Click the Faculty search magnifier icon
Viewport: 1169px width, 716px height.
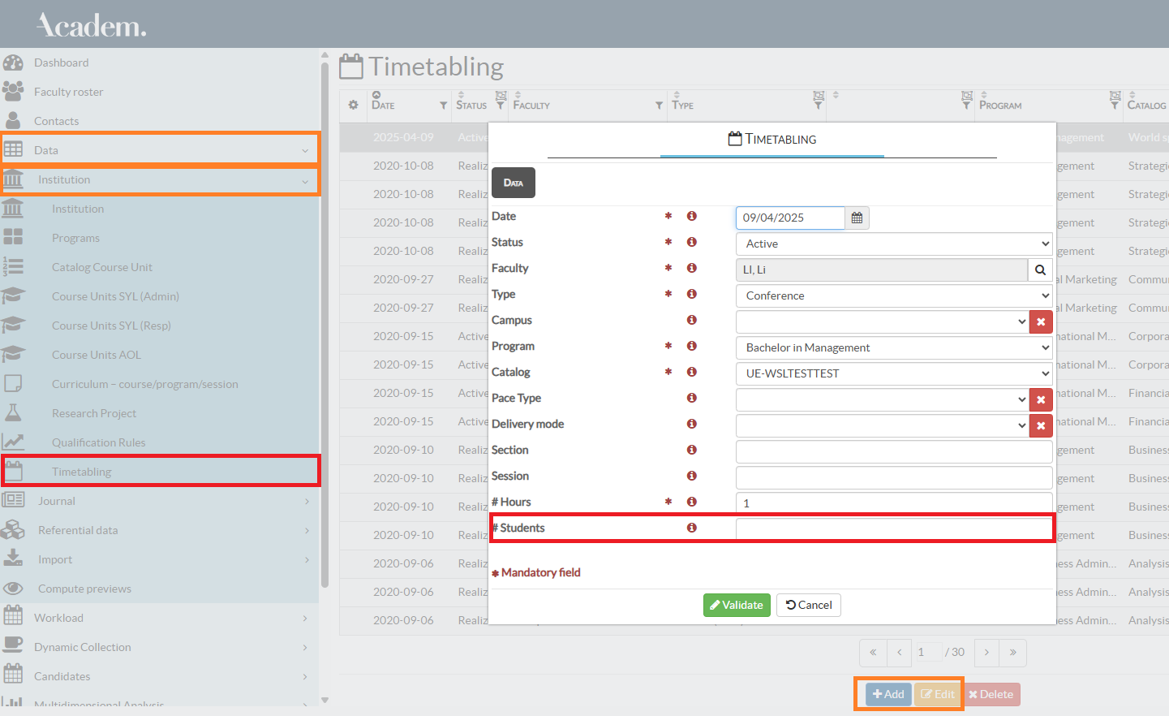(1040, 270)
